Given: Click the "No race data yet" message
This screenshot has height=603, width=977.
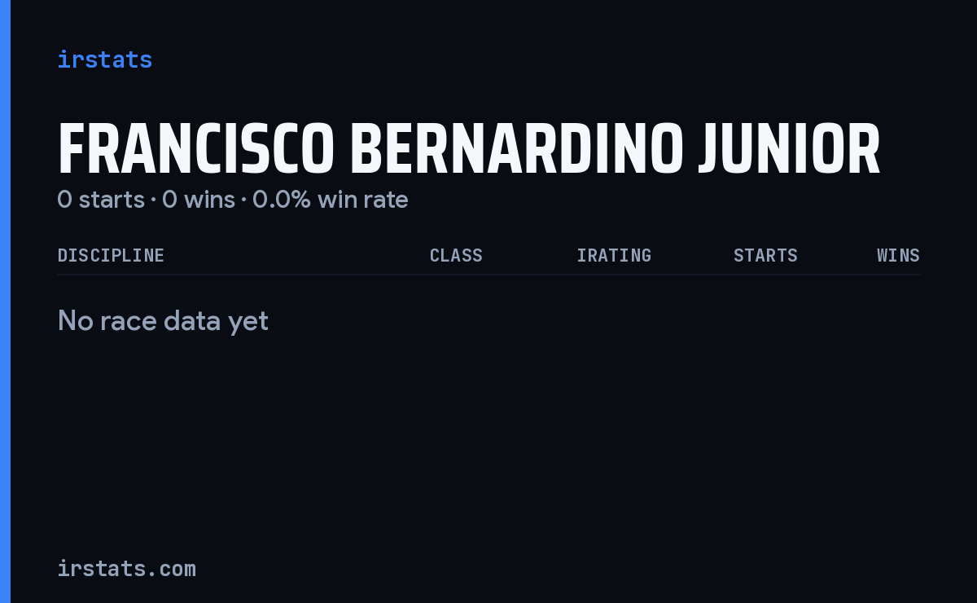Looking at the screenshot, I should [x=163, y=321].
